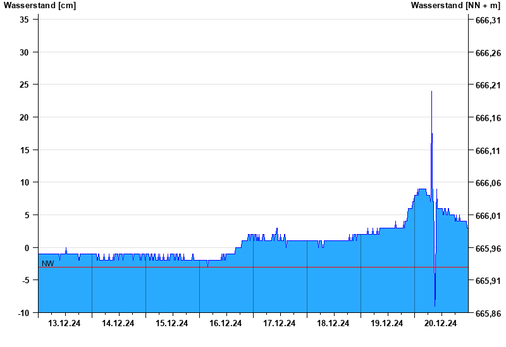Click the tip of the highest water-level spike
This screenshot has width=506, height=347.
click(x=431, y=91)
